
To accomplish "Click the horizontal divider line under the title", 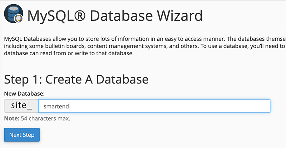I will click(143, 27).
